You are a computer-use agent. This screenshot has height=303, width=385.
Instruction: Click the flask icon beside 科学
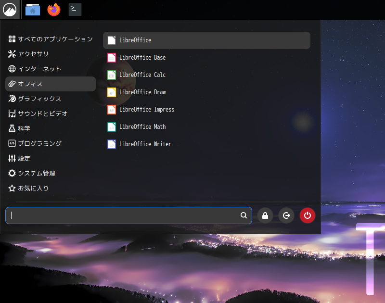12,128
